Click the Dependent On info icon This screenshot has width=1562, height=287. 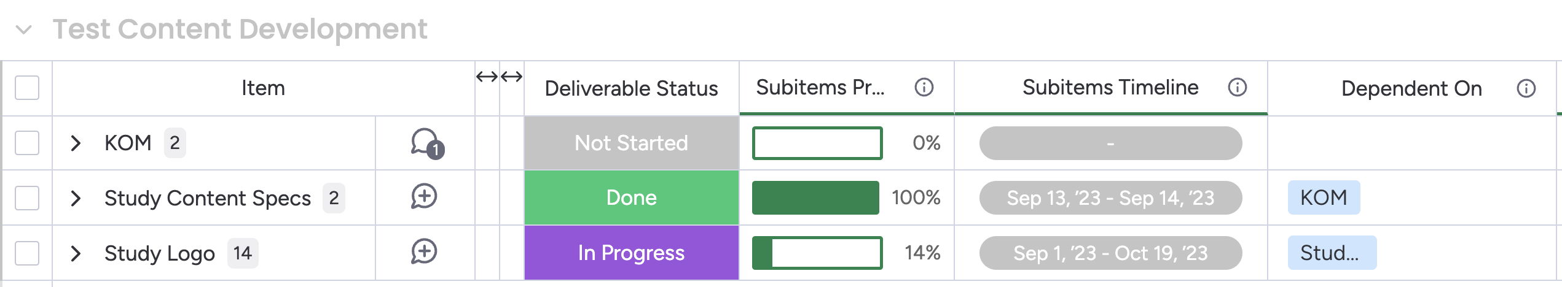[1526, 89]
